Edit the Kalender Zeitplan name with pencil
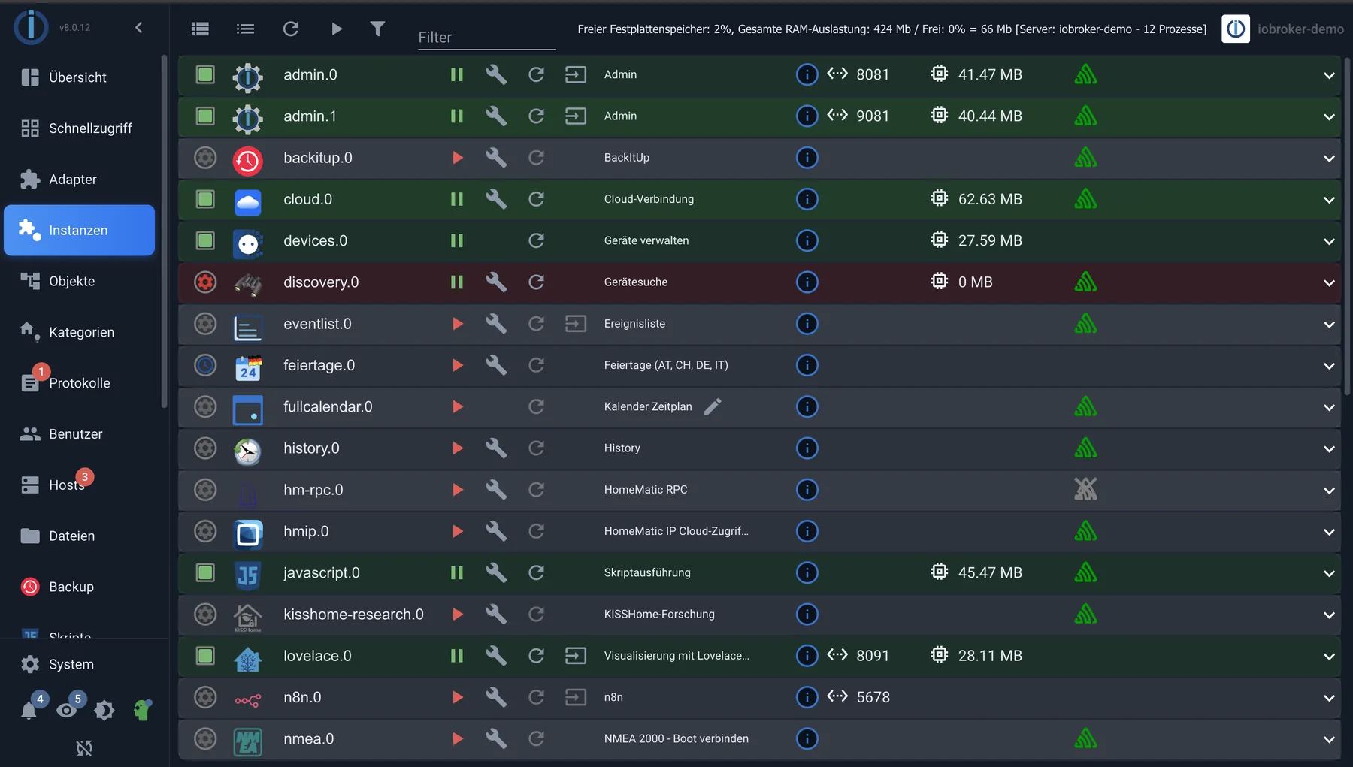 (x=713, y=406)
